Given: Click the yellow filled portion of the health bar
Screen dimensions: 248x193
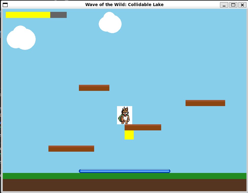Looking at the screenshot, I should pos(28,15).
